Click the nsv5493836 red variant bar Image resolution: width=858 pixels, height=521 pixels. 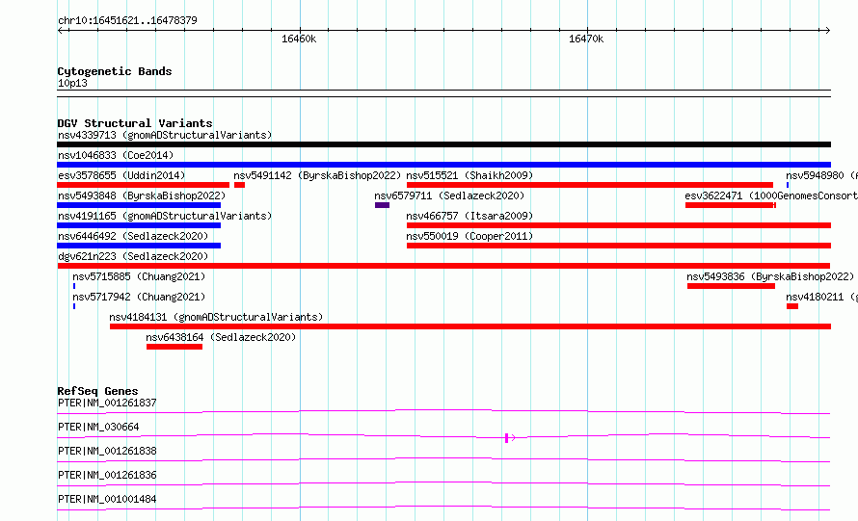(x=731, y=286)
